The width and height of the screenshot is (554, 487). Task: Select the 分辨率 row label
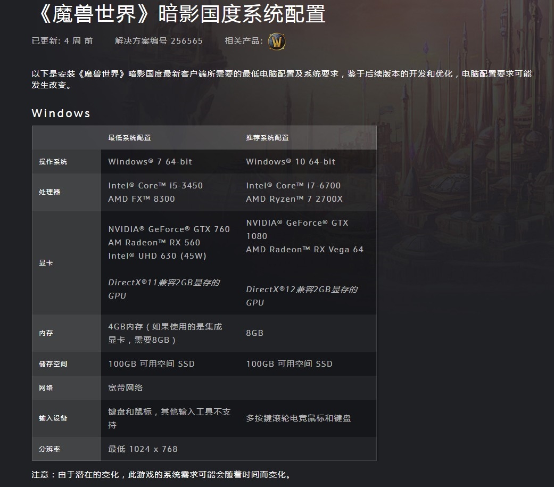pyautogui.click(x=49, y=449)
